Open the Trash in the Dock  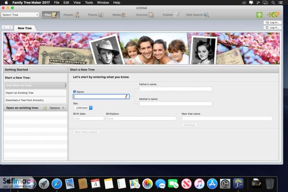pos(270,183)
